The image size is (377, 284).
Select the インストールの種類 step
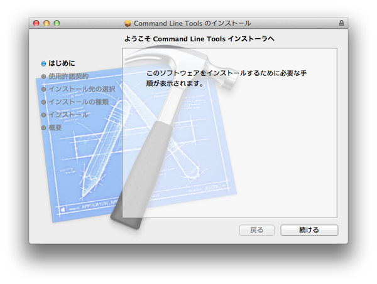tap(79, 102)
